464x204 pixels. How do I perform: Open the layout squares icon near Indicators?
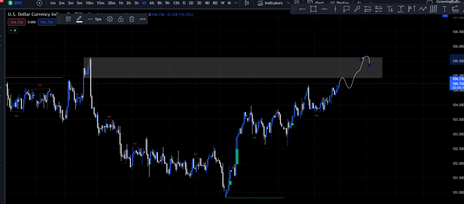[x=297, y=3]
